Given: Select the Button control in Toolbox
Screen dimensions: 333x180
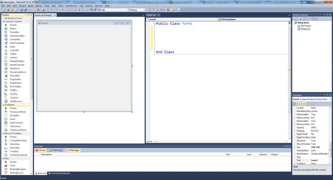Looking at the screenshot, I should (13, 28).
